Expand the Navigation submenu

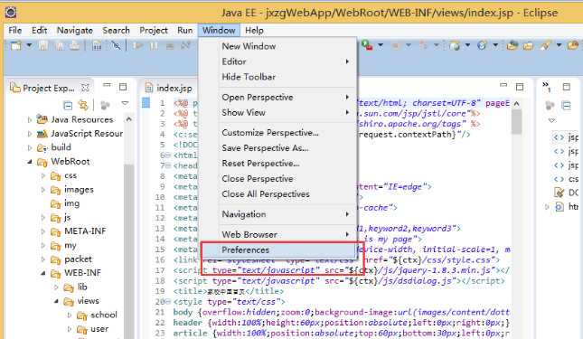click(x=278, y=214)
